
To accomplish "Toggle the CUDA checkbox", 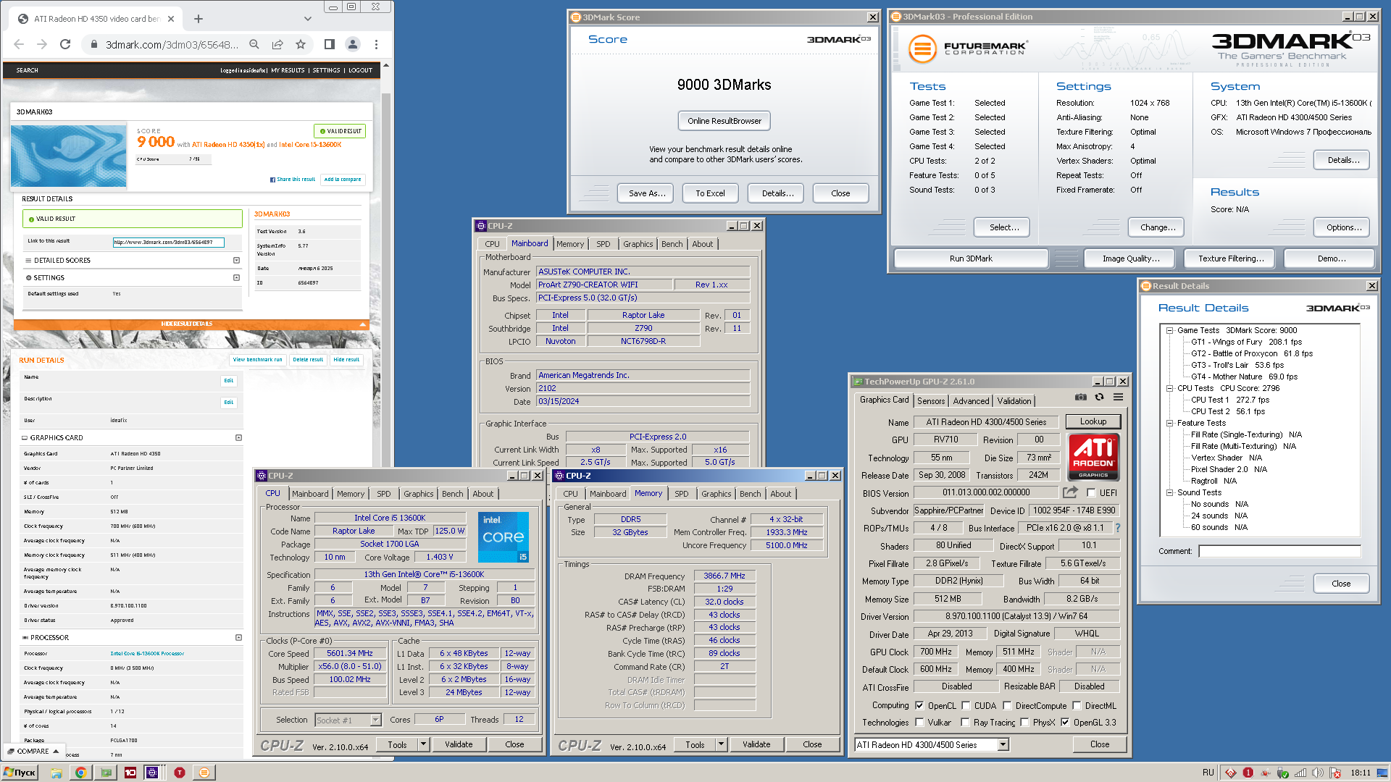I will pos(966,706).
